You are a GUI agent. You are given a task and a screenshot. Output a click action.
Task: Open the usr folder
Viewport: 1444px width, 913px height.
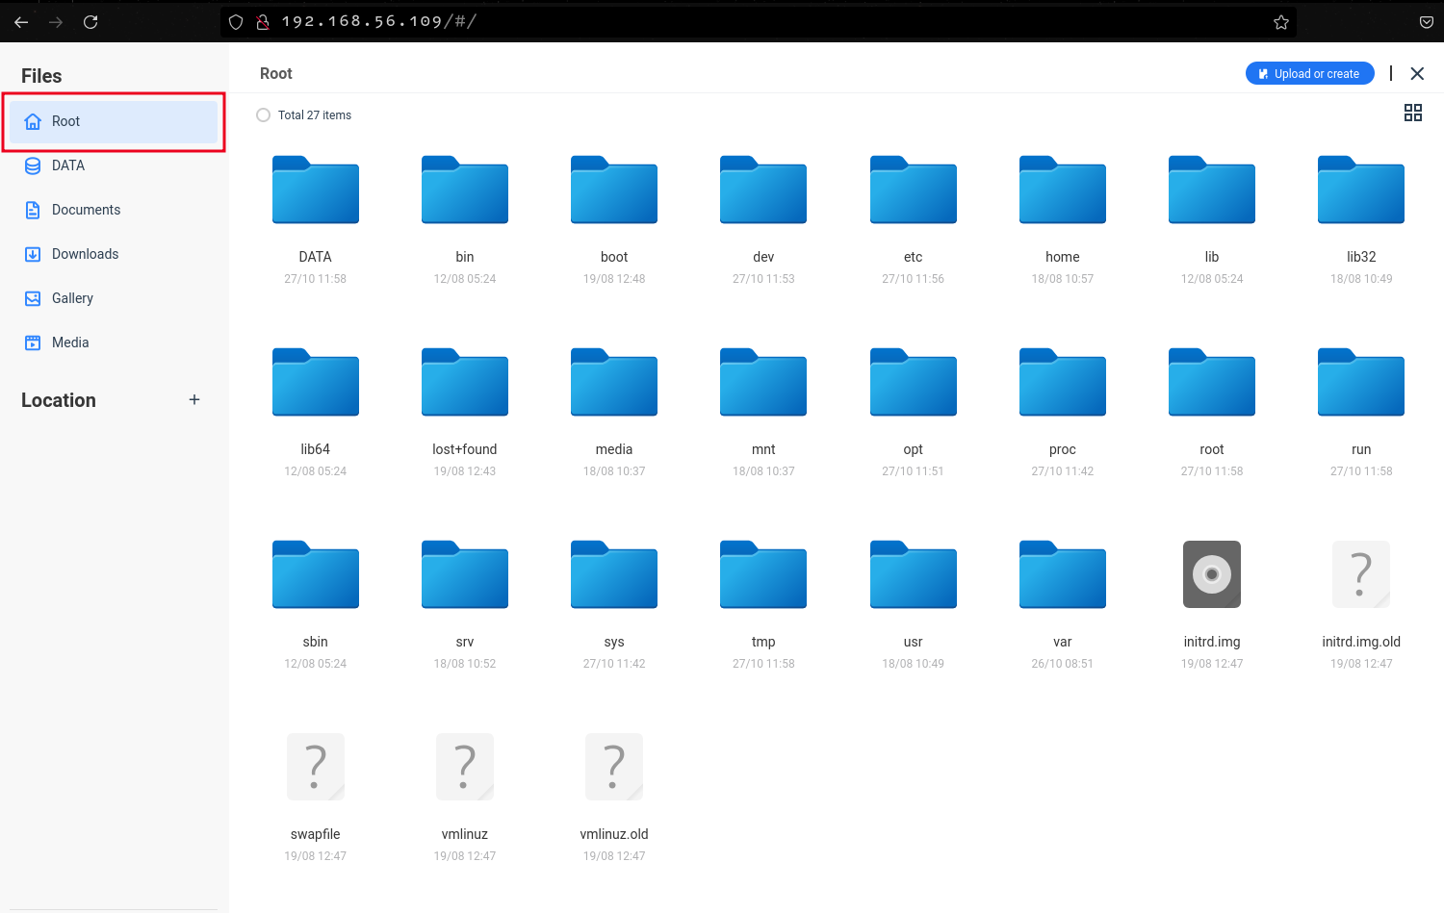click(x=913, y=574)
